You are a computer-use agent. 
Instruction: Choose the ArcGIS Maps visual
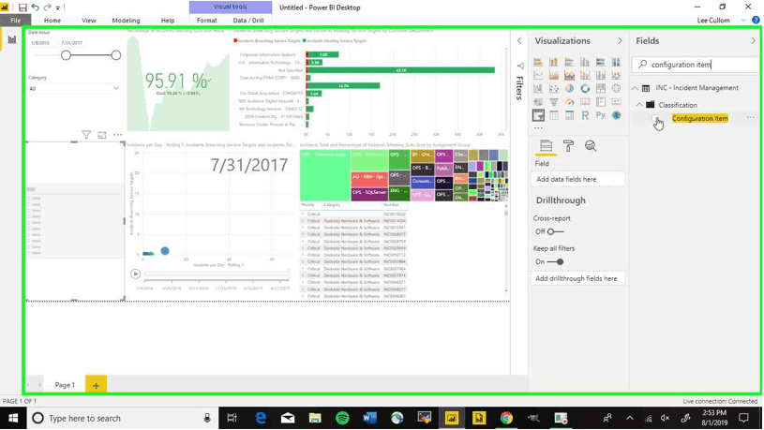(x=617, y=115)
